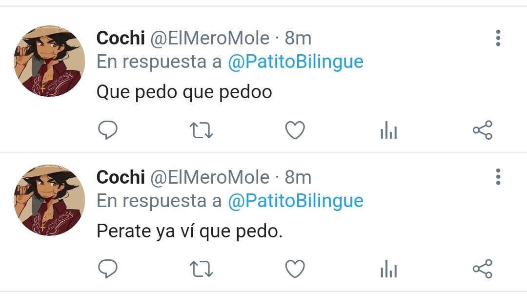527x296 pixels.
Task: Retweet the "Perate ya ví que pedo" tweet
Action: tap(202, 270)
